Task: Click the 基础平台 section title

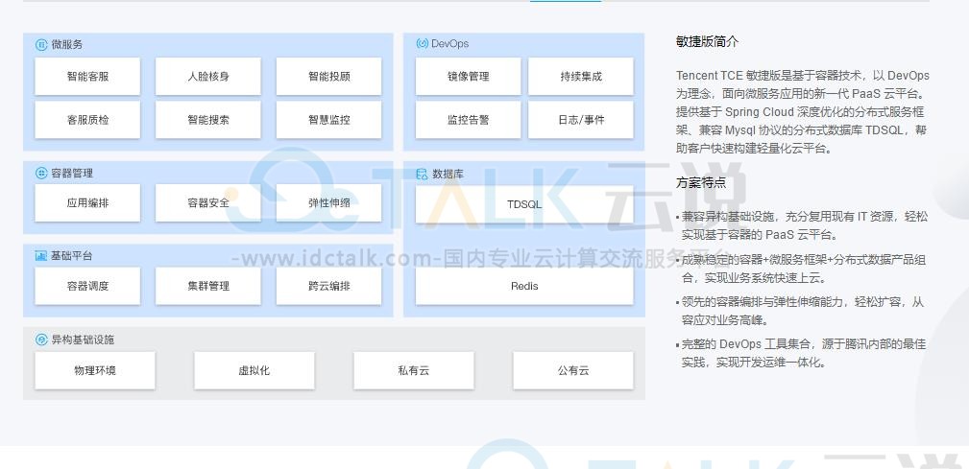Action: click(x=72, y=255)
